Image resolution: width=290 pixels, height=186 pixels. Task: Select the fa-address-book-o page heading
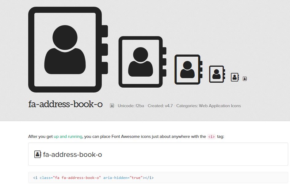pyautogui.click(x=64, y=104)
